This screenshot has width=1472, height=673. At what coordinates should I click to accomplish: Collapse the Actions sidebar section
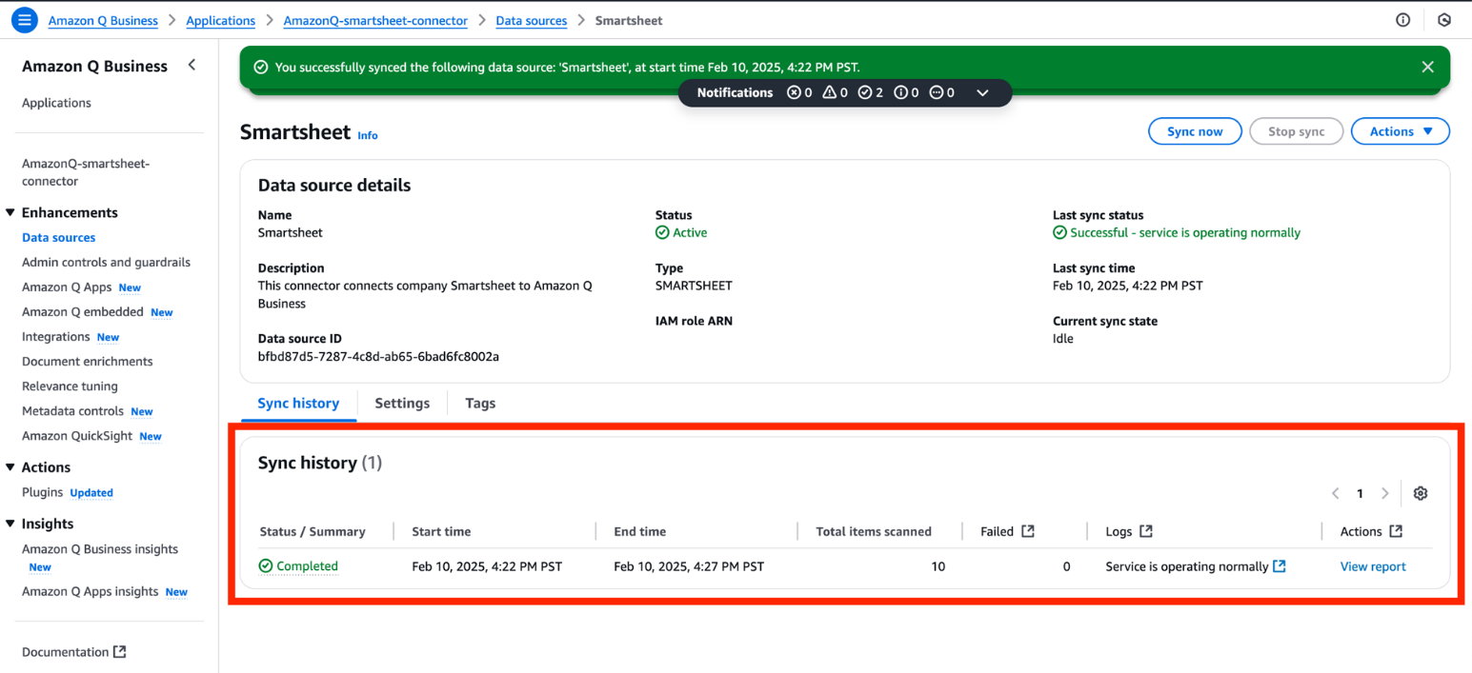[x=11, y=467]
